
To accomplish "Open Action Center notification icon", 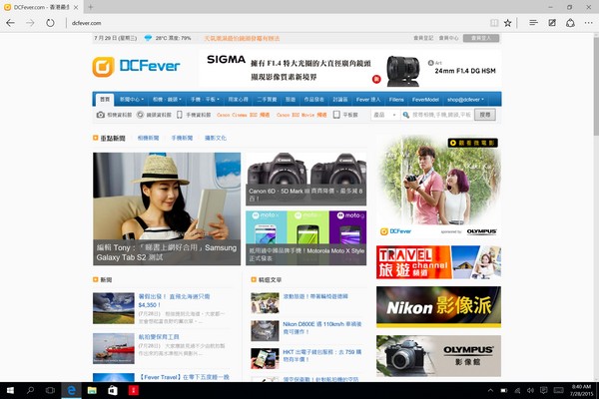I will click(544, 390).
